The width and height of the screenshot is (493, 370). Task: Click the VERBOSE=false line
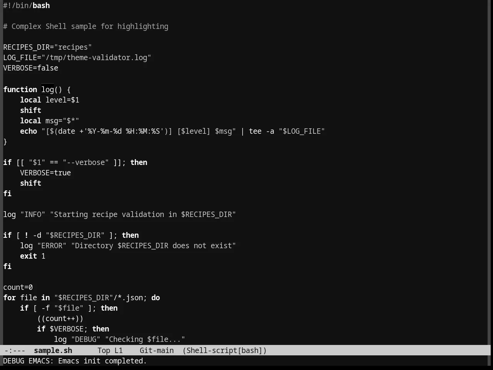point(31,68)
